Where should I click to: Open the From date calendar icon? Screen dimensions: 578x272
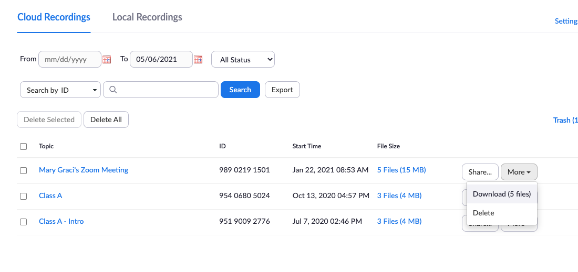point(107,60)
